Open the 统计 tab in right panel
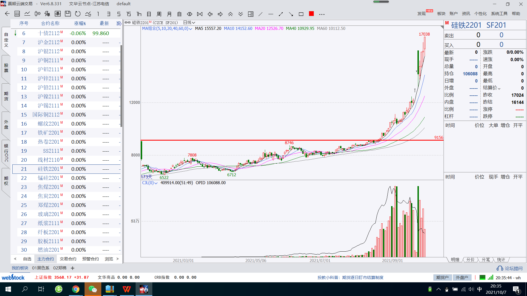This screenshot has width=527, height=296. (x=501, y=260)
